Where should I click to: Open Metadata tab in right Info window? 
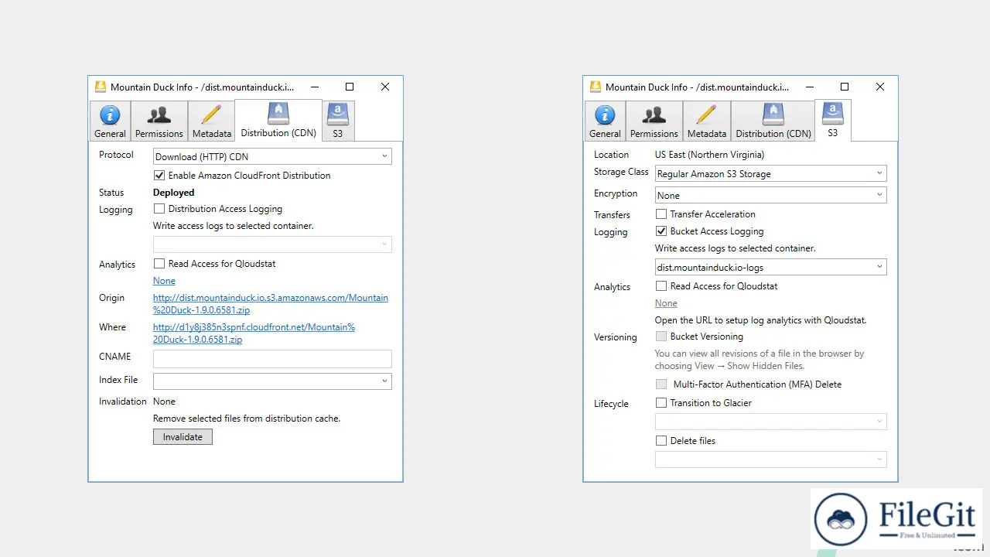point(707,121)
